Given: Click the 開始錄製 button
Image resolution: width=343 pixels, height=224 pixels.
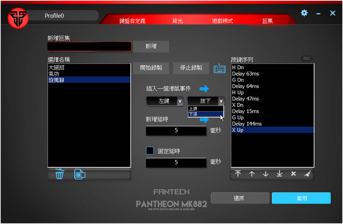Looking at the screenshot, I should coord(151,68).
